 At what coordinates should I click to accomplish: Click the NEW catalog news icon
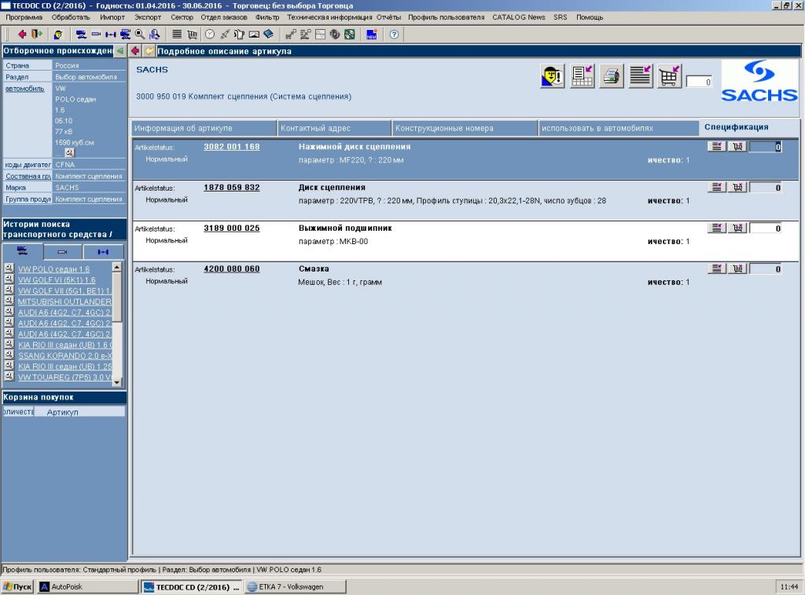pos(372,35)
